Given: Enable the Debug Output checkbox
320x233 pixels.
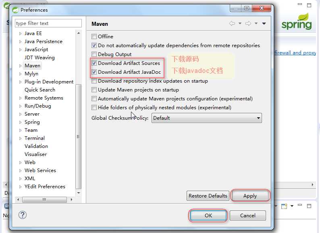Looking at the screenshot, I should point(94,54).
